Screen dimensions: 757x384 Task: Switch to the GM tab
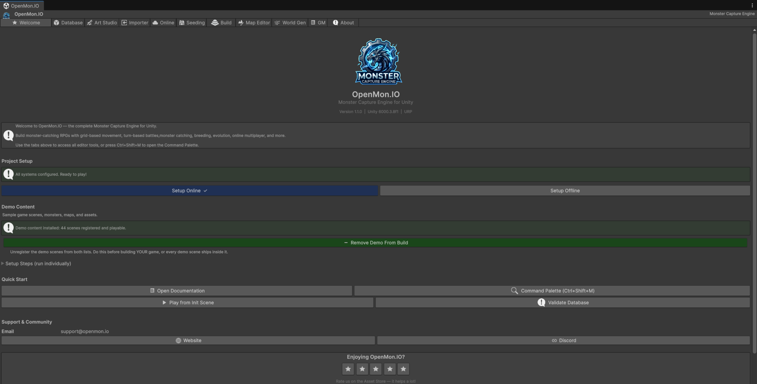(318, 23)
